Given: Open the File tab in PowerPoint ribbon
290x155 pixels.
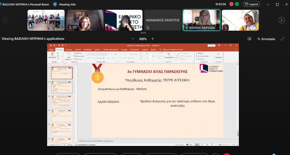Looking at the screenshot, I should (x=51, y=49).
